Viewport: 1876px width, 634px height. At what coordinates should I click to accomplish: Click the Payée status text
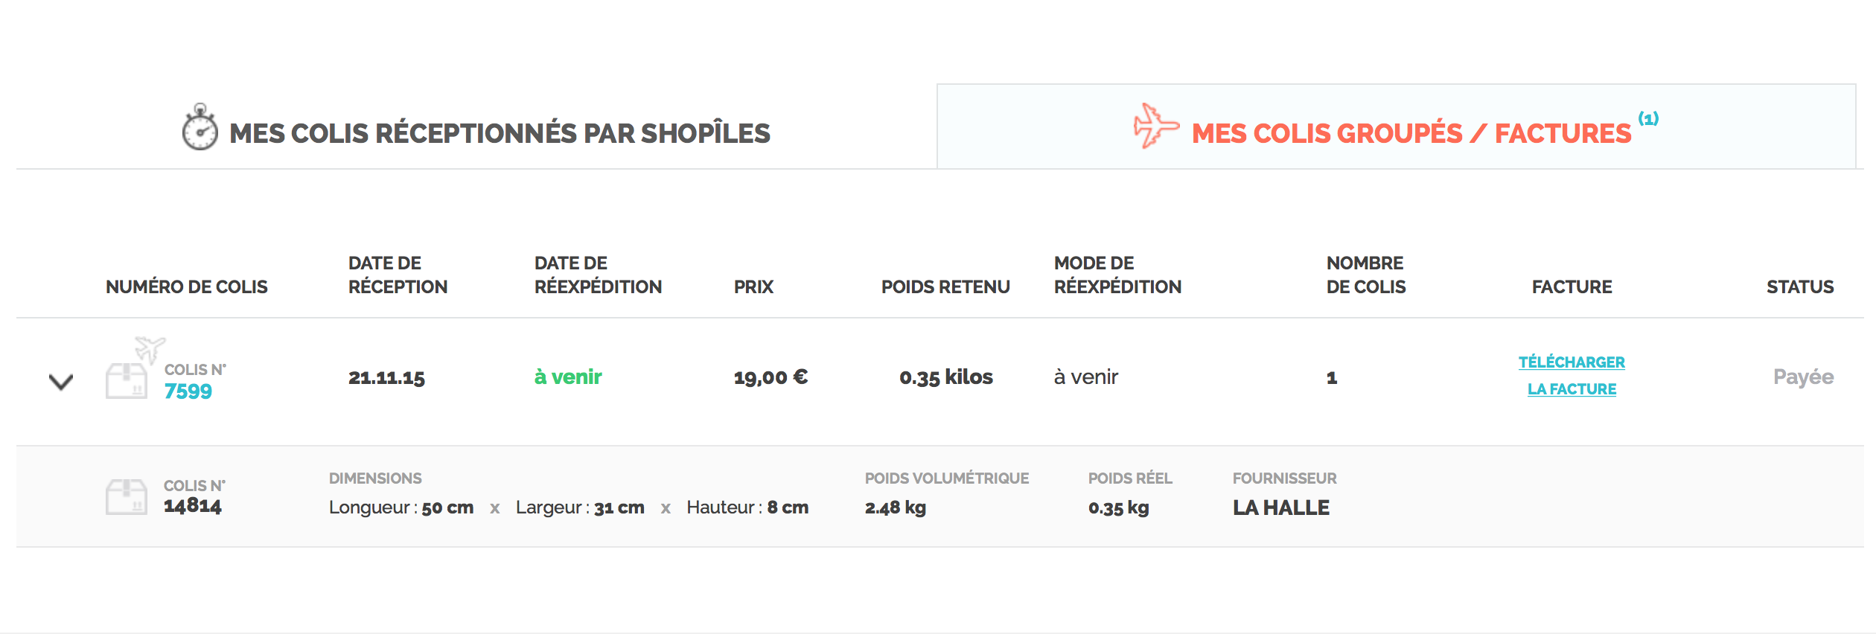[x=1803, y=377]
